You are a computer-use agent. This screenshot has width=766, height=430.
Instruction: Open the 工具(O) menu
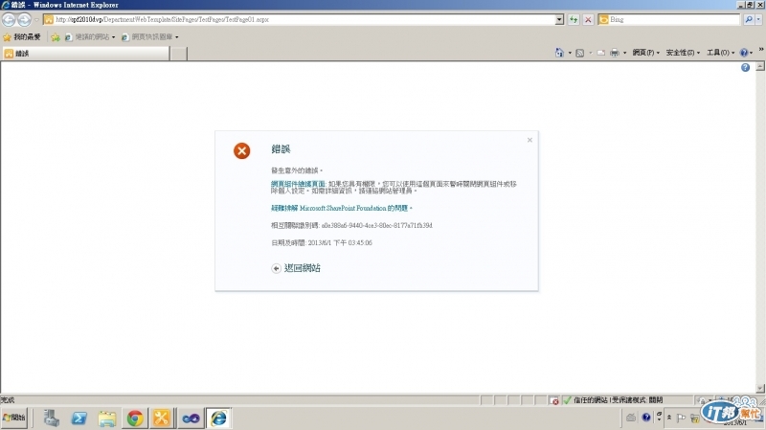[x=720, y=53]
